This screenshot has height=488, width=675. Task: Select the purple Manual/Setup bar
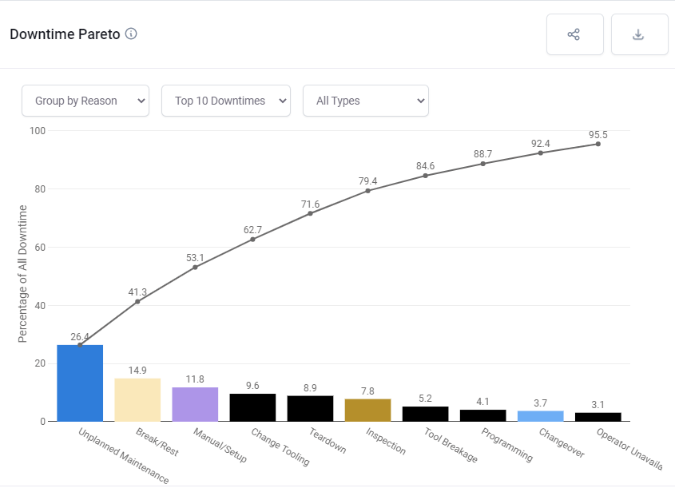[x=195, y=404]
